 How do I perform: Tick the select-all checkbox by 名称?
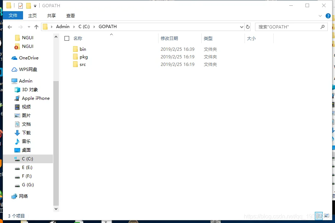[67, 39]
